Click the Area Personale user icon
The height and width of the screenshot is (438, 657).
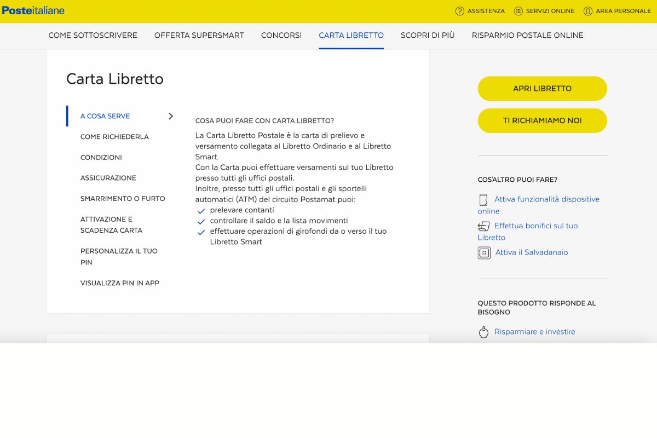point(588,11)
